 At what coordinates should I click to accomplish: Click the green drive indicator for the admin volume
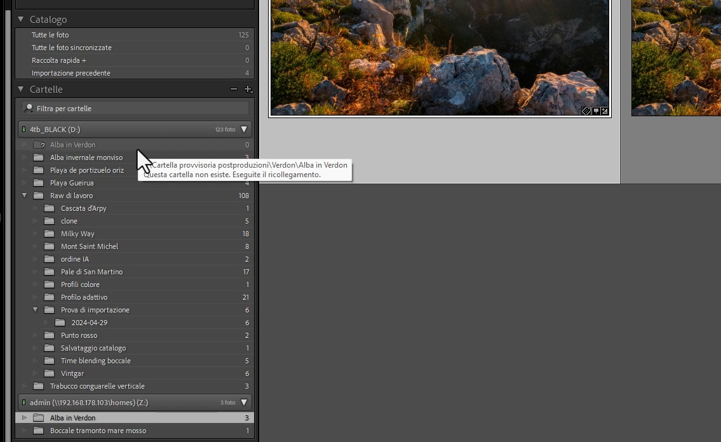click(x=25, y=402)
